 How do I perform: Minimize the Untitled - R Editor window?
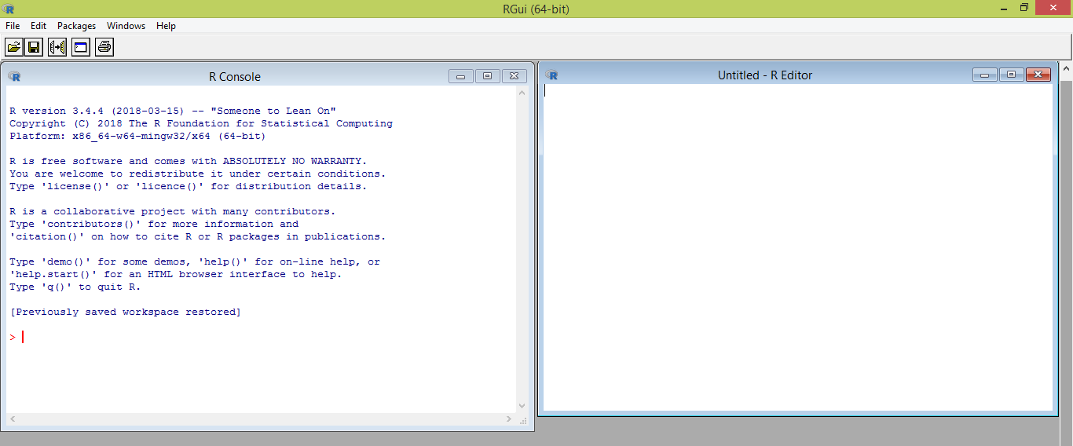pos(985,75)
